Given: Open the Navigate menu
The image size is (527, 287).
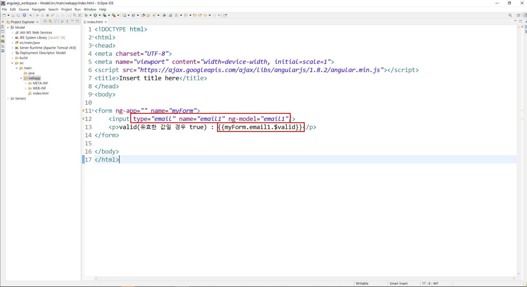Looking at the screenshot, I should (39, 9).
